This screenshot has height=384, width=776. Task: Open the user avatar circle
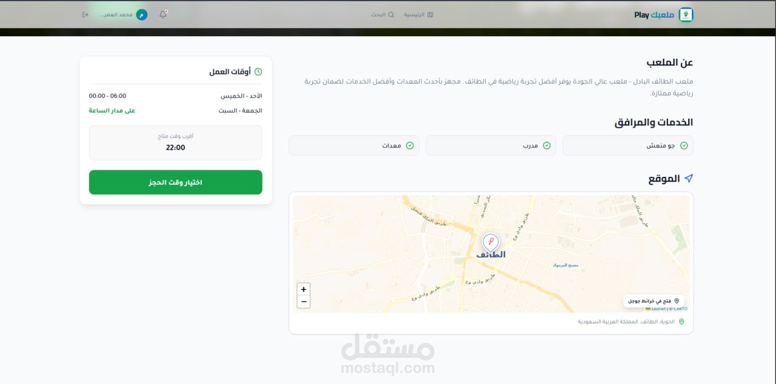[142, 15]
